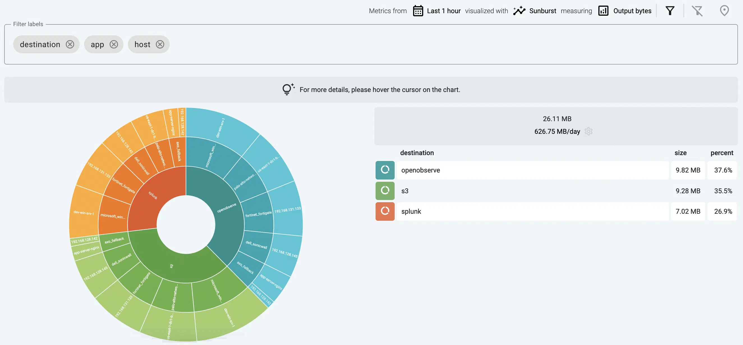Open settings gear next to 626.75 MB/day
Screen dimensions: 743x345
click(x=588, y=131)
